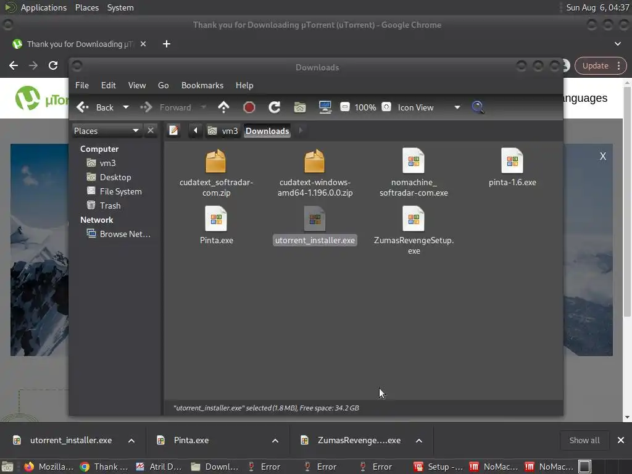Viewport: 632px width, 474px height.
Task: Expand options for ZumasRevenge download
Action: pyautogui.click(x=419, y=441)
